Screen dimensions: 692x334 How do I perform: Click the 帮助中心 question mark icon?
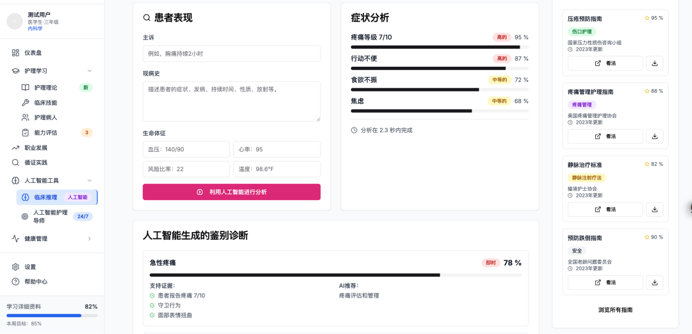point(15,281)
